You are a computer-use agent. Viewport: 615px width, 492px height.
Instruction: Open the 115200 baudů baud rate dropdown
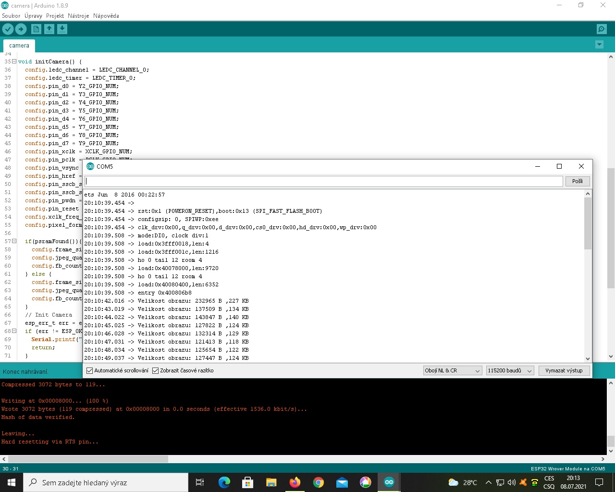[x=509, y=371]
